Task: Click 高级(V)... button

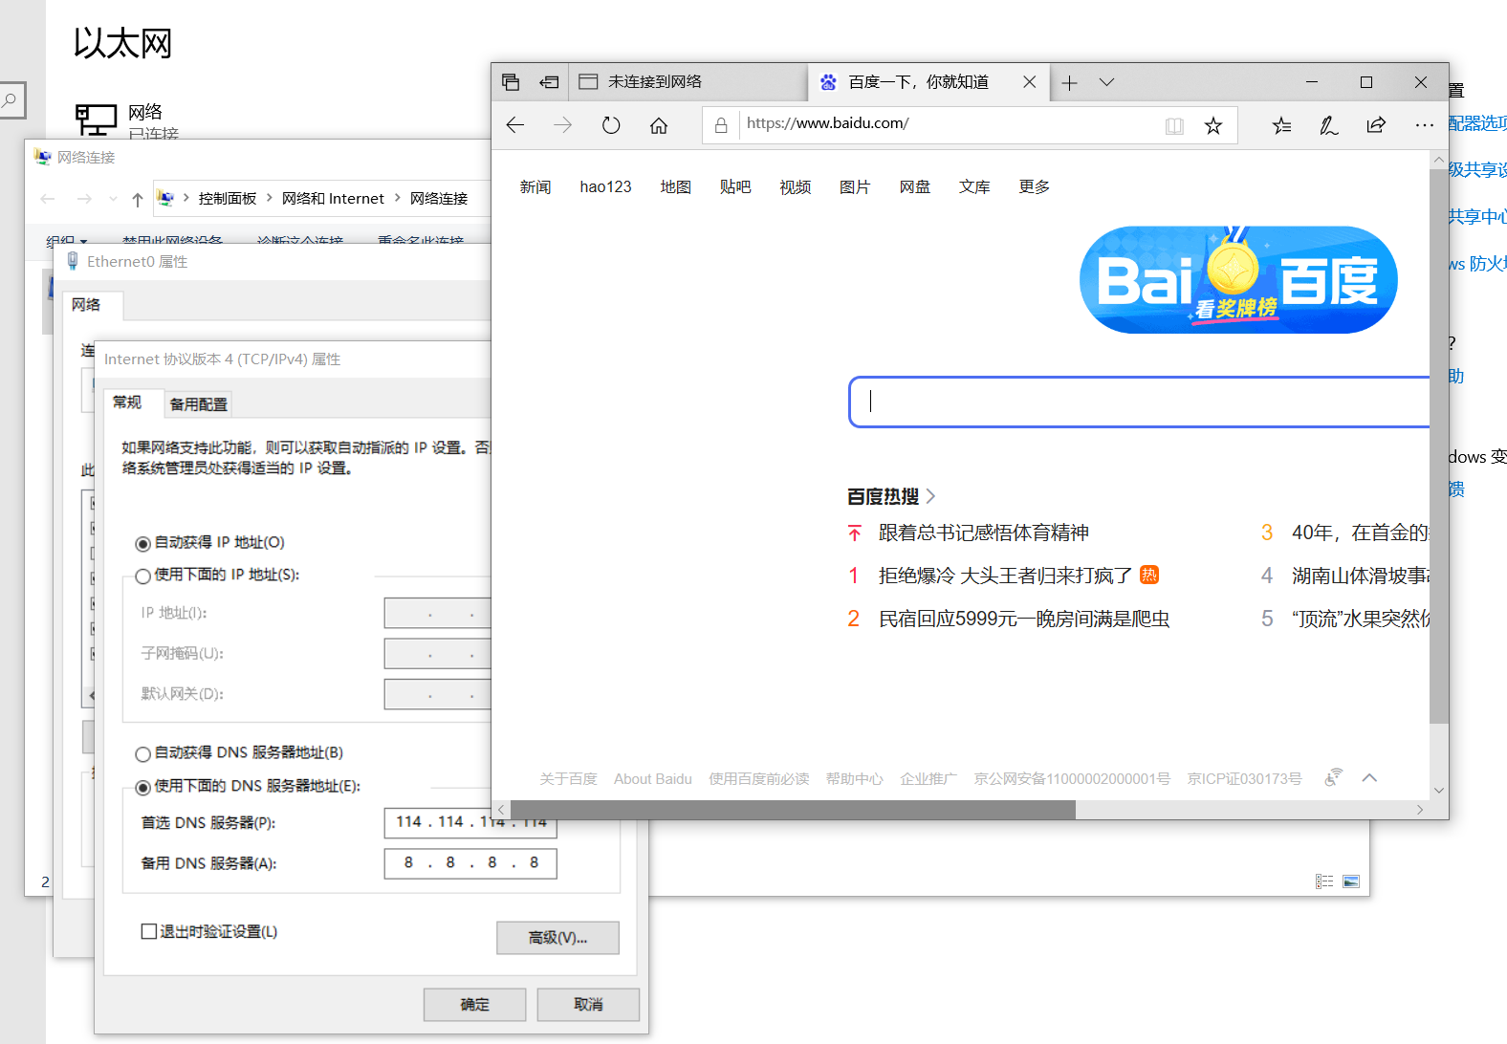Action: click(x=557, y=938)
